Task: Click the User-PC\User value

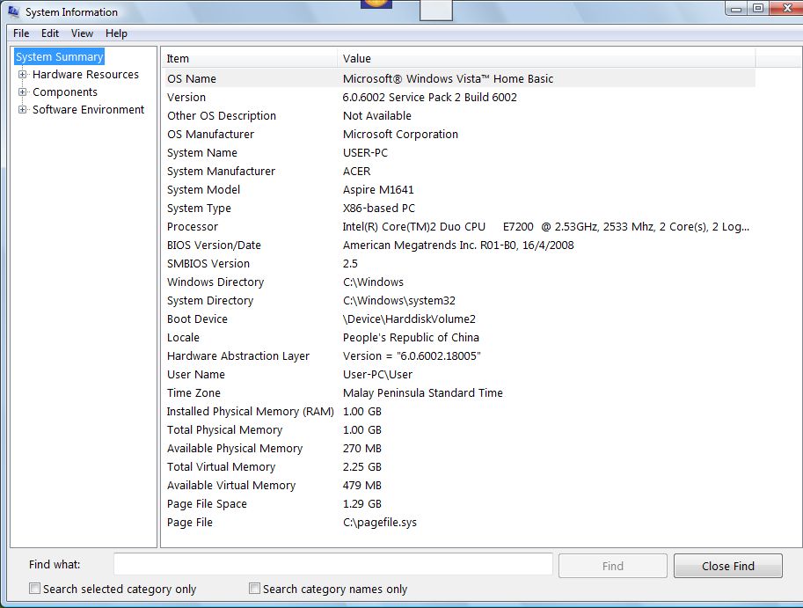Action: click(x=377, y=374)
